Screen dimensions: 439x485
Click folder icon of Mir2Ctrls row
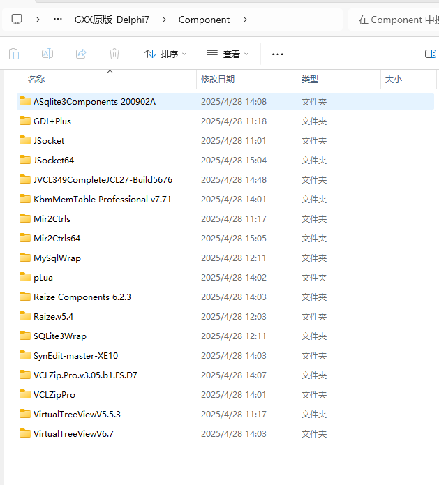(25, 218)
